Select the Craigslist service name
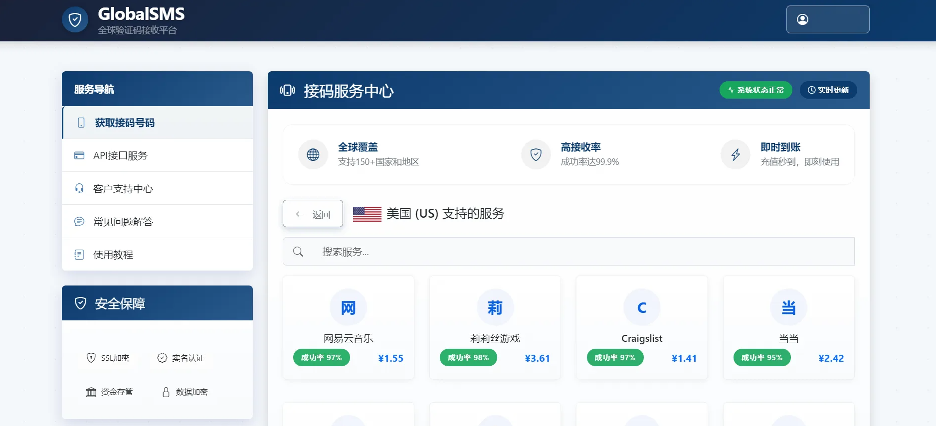 (642, 338)
